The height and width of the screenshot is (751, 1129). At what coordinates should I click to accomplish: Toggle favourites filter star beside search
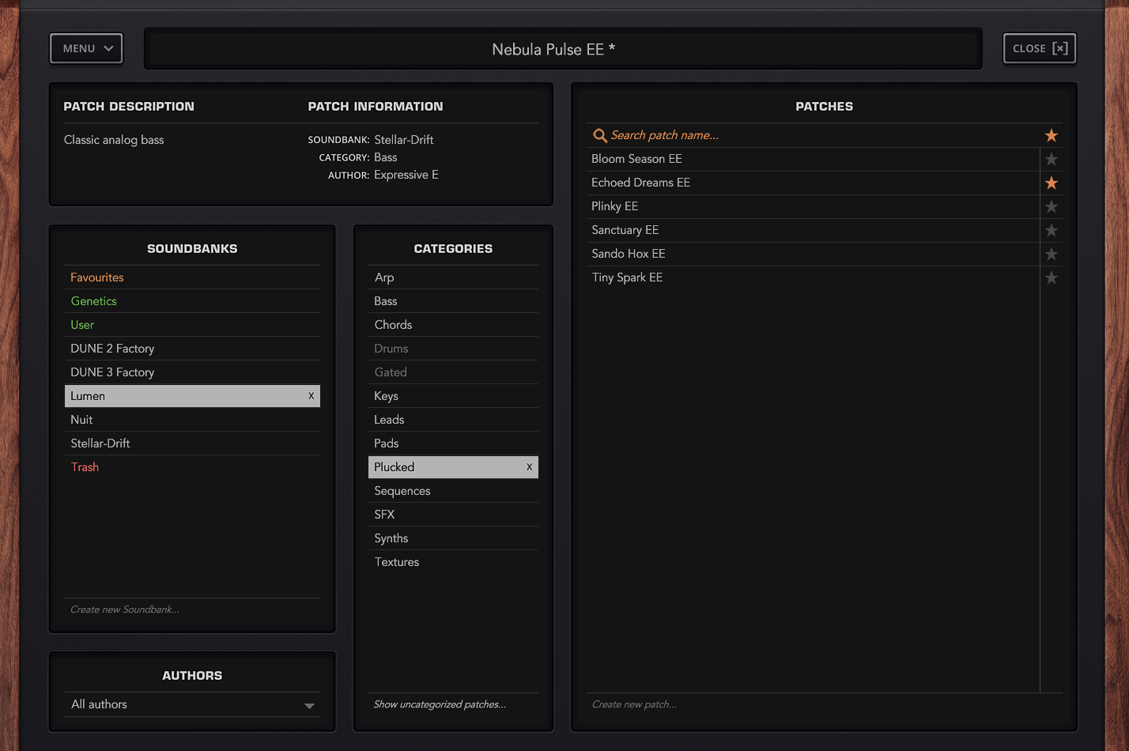[x=1051, y=136]
